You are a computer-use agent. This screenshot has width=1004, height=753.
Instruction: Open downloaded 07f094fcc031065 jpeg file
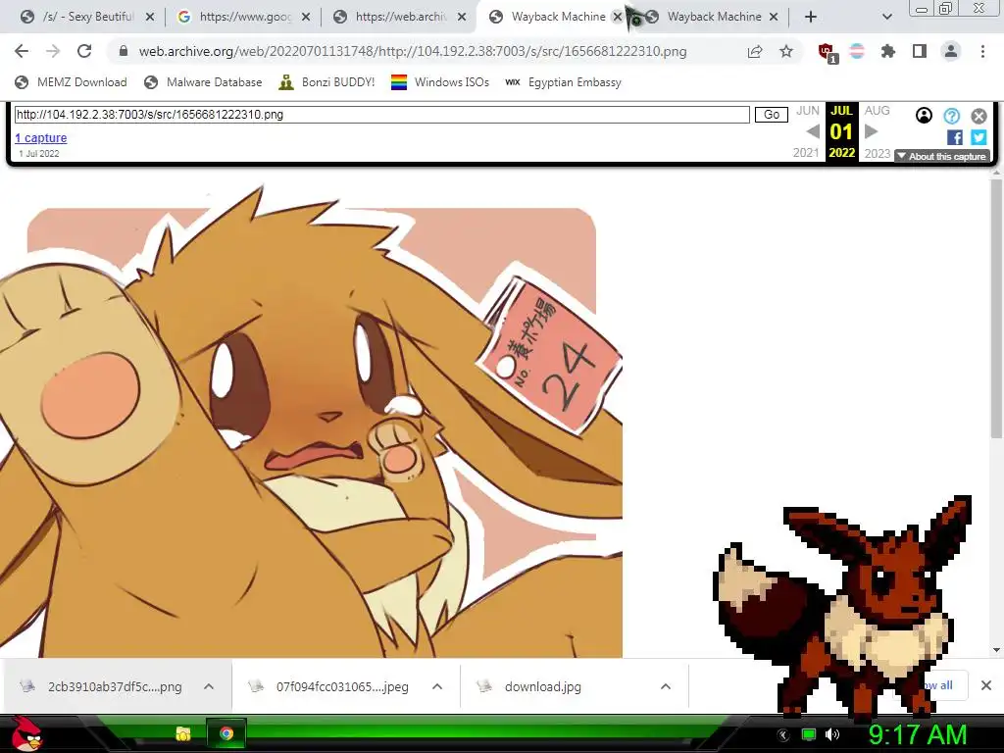coord(331,686)
